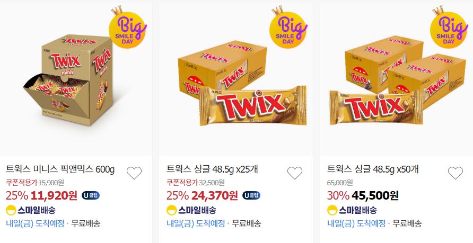Open Twix bar with two boxes image
Image resolution: width=473 pixels, height=243 pixels.
click(x=398, y=80)
